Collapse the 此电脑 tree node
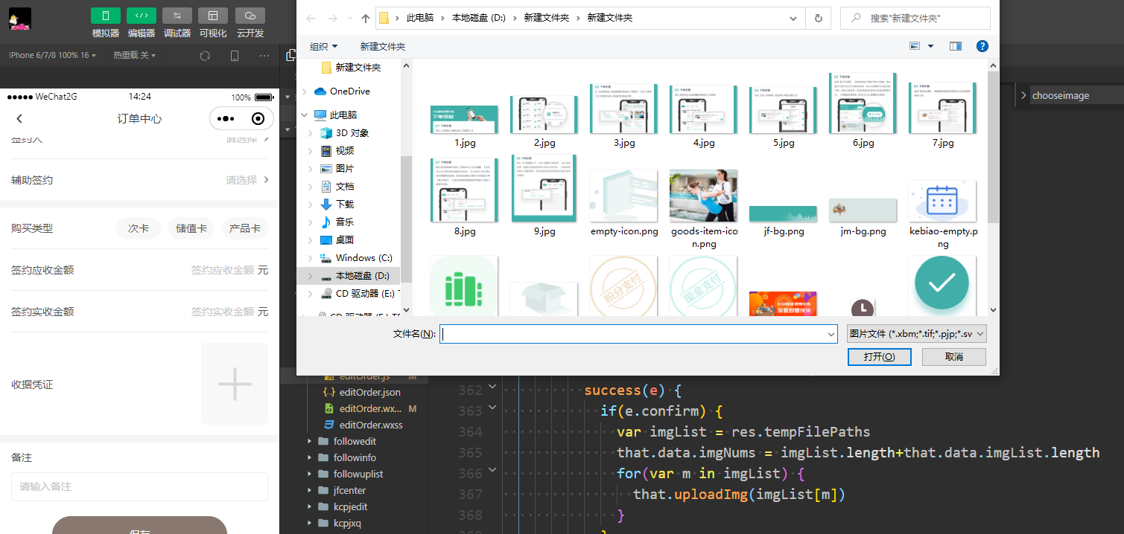The image size is (1124, 534). pyautogui.click(x=304, y=115)
